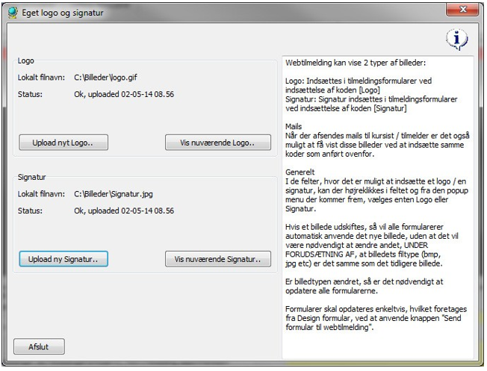This screenshot has width=487, height=371.
Task: Click the Logo group label
Action: click(x=26, y=61)
